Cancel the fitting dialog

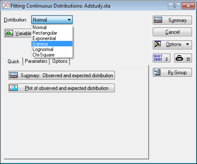point(172,32)
